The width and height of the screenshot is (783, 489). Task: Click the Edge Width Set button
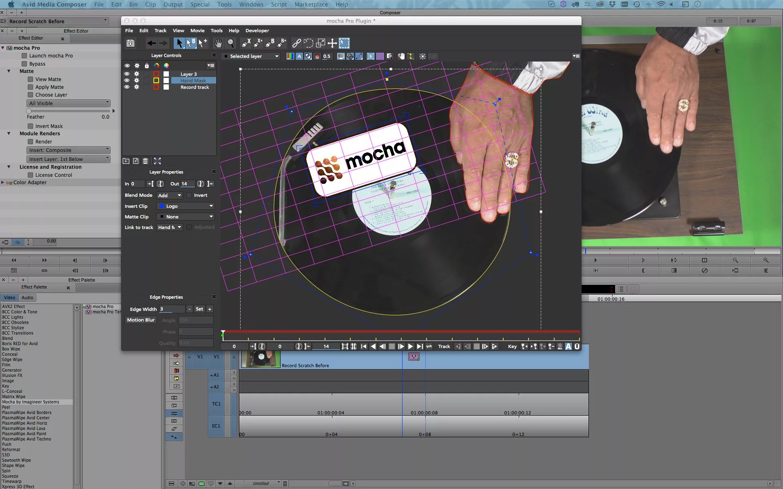coord(199,309)
